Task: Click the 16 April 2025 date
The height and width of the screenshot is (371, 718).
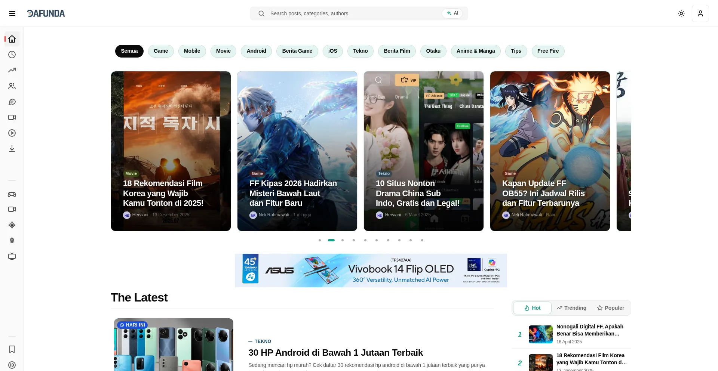Action: pyautogui.click(x=569, y=342)
